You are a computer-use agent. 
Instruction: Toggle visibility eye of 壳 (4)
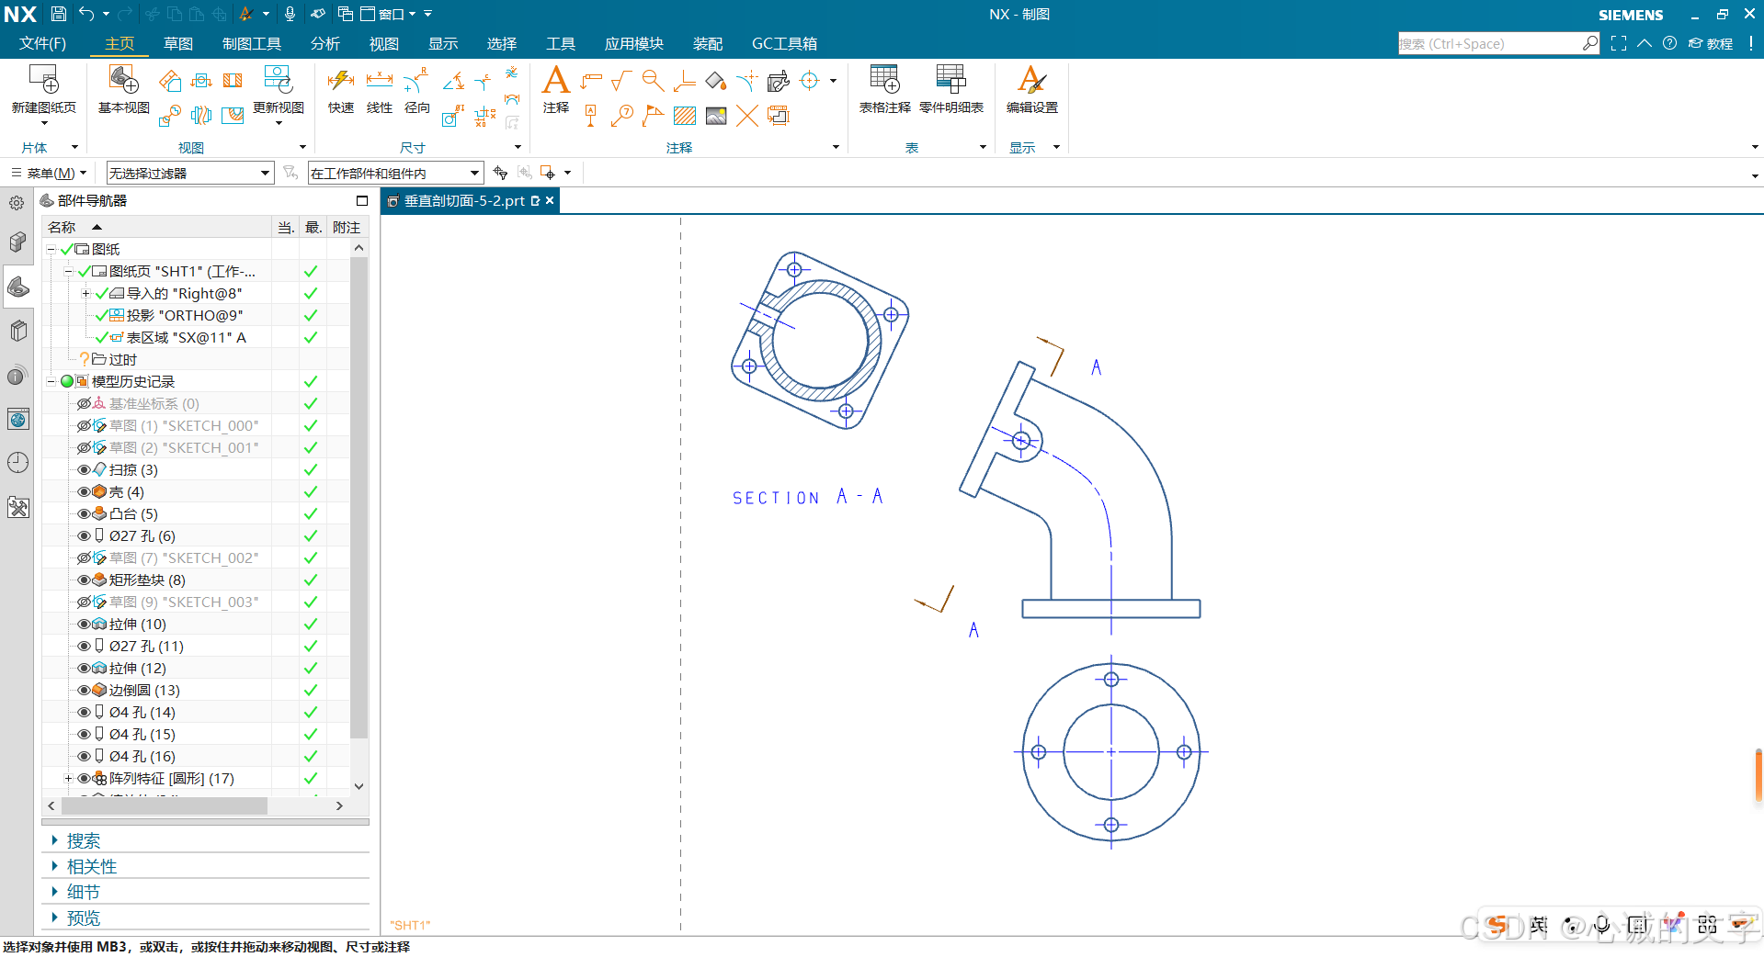[x=85, y=491]
